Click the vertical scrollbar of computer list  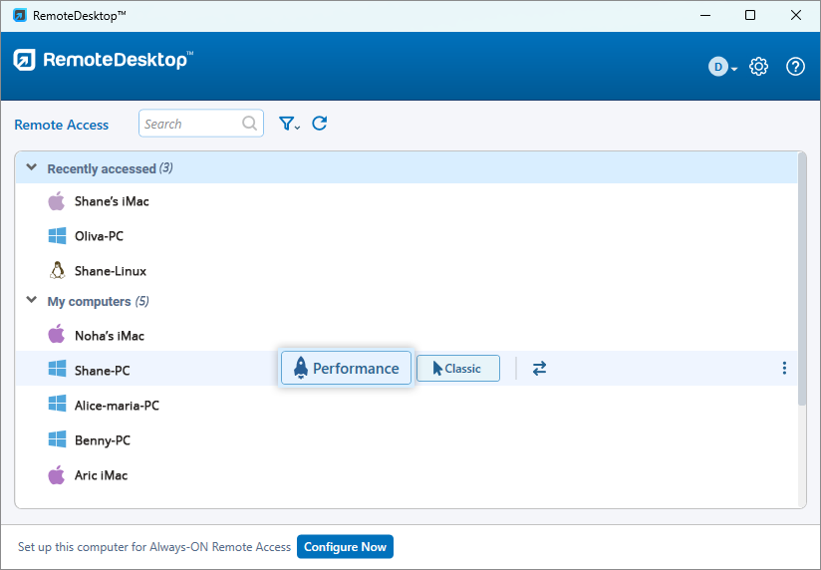tap(802, 279)
